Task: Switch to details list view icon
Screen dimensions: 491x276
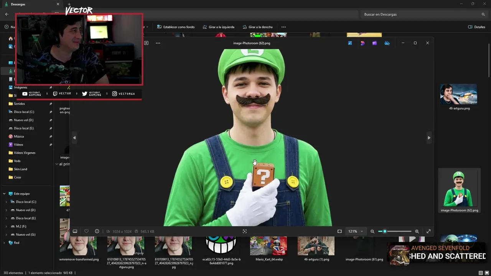Action: (481, 273)
